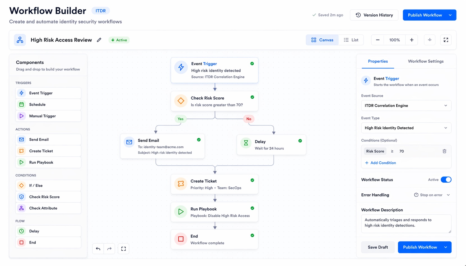Open the Event Source dropdown

[x=406, y=106]
